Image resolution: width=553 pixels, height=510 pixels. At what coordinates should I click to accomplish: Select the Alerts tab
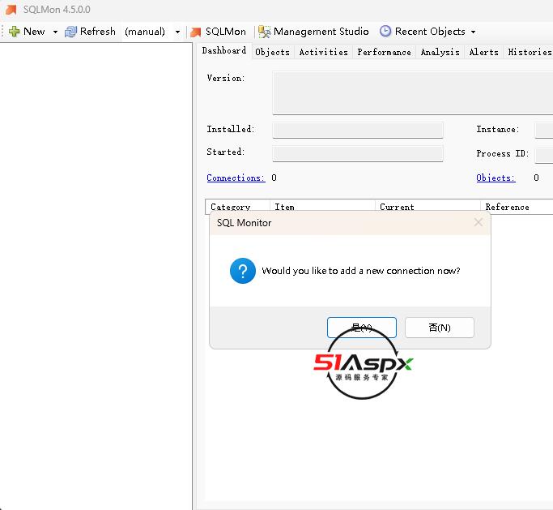(x=483, y=52)
